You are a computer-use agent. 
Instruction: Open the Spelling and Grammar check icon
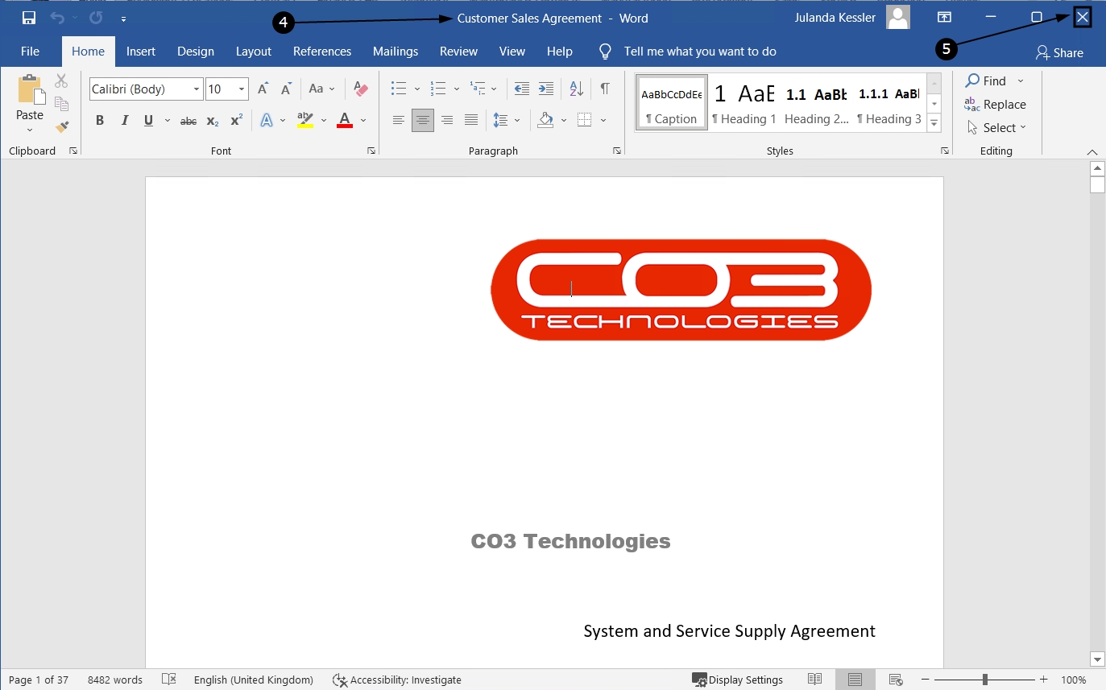tap(169, 680)
